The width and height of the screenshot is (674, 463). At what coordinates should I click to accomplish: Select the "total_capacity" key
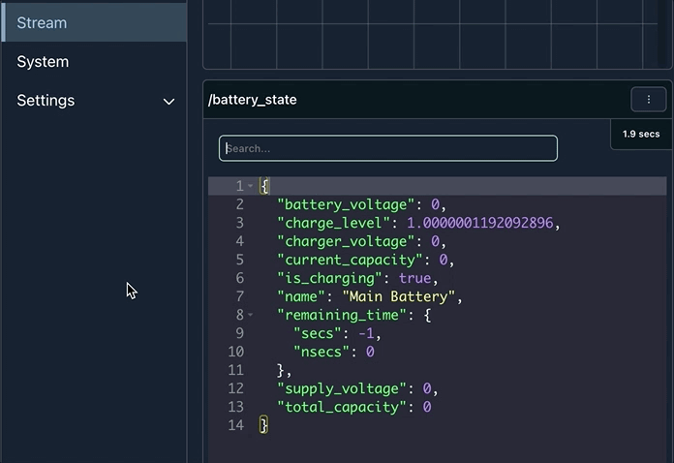(342, 407)
